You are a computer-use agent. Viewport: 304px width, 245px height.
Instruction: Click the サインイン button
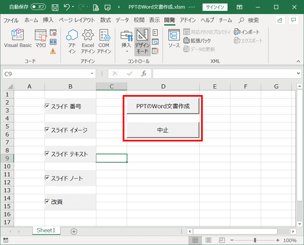pyautogui.click(x=215, y=7)
